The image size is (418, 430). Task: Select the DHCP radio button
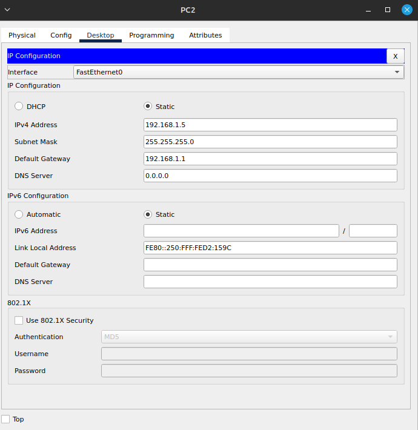pyautogui.click(x=19, y=107)
